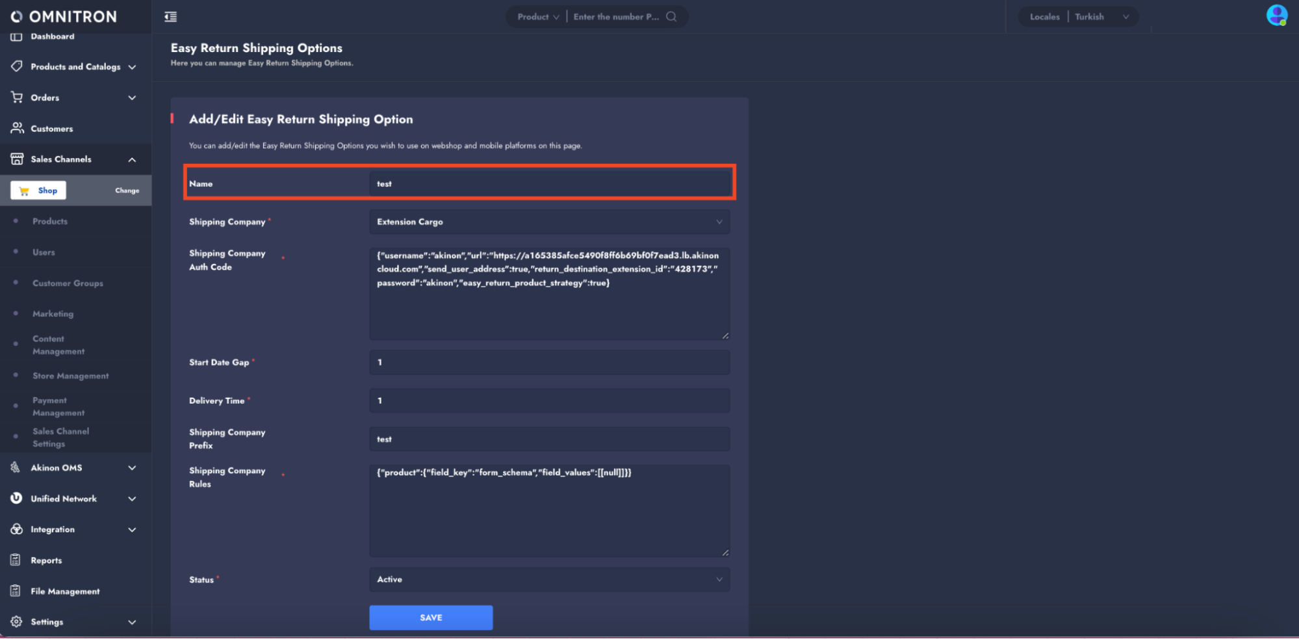Open the Product search type dropdown
1299x639 pixels.
[x=538, y=17]
